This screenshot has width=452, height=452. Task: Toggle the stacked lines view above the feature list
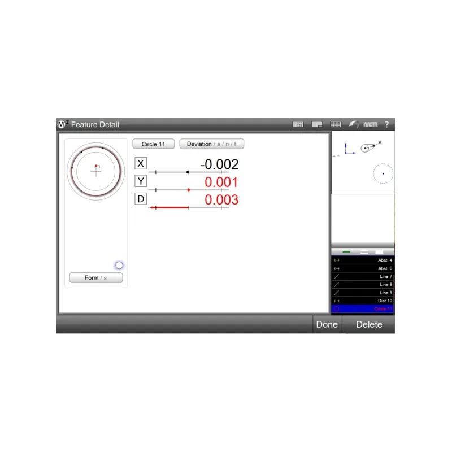(364, 251)
